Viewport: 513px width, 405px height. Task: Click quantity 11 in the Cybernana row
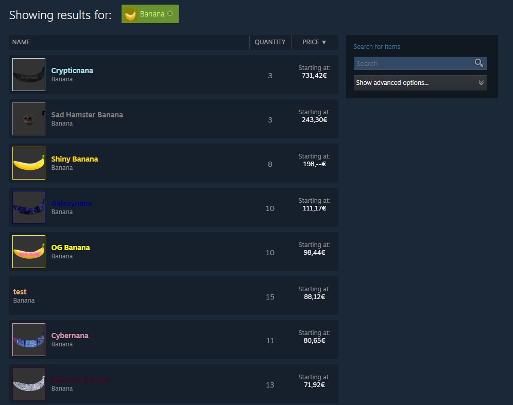click(x=270, y=341)
